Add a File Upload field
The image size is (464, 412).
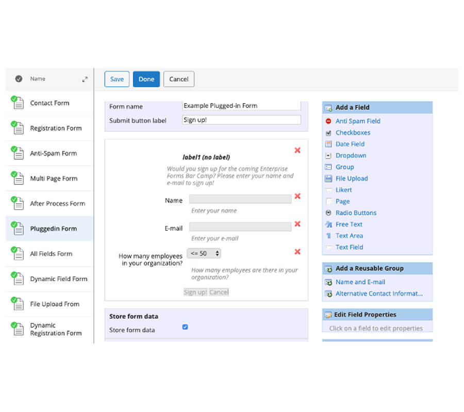tap(352, 179)
